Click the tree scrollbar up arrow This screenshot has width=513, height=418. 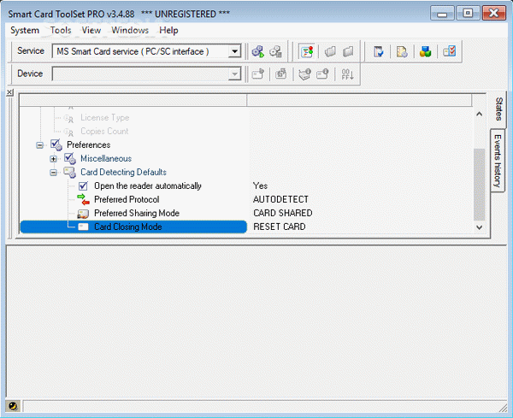(480, 114)
